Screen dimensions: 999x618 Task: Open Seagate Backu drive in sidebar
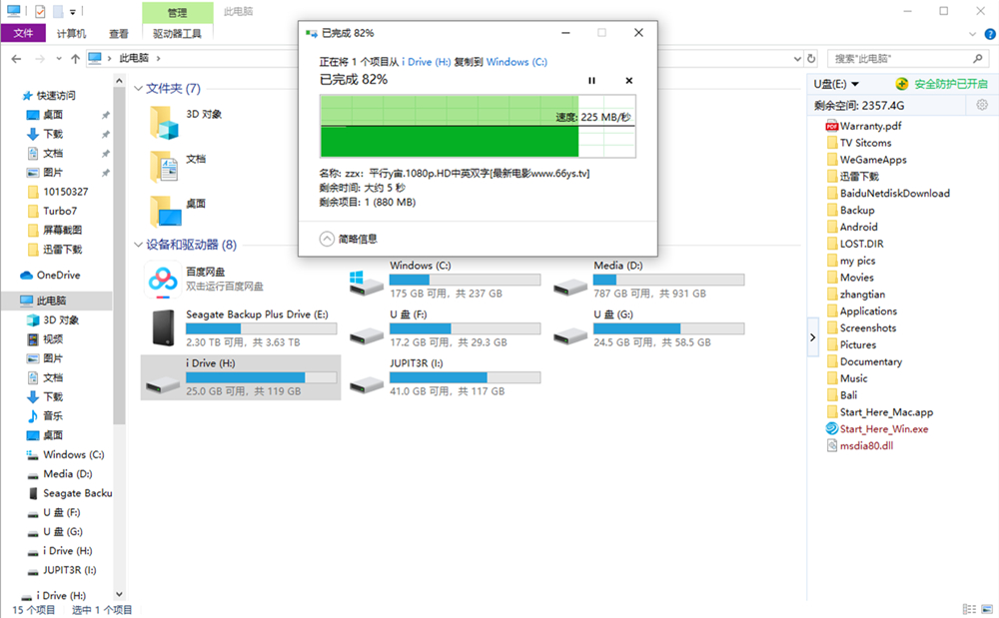(x=70, y=493)
